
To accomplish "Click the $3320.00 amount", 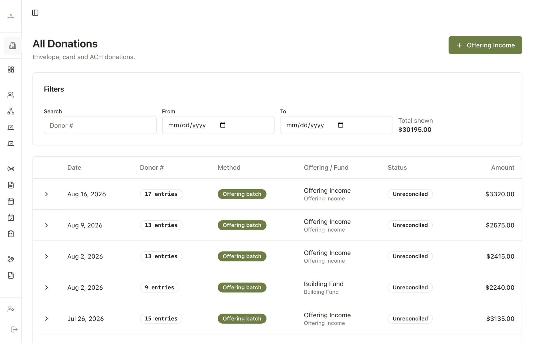I will pos(500,194).
